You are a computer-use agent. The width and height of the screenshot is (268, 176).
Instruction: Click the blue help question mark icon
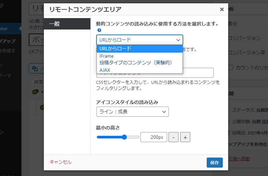pos(99,30)
